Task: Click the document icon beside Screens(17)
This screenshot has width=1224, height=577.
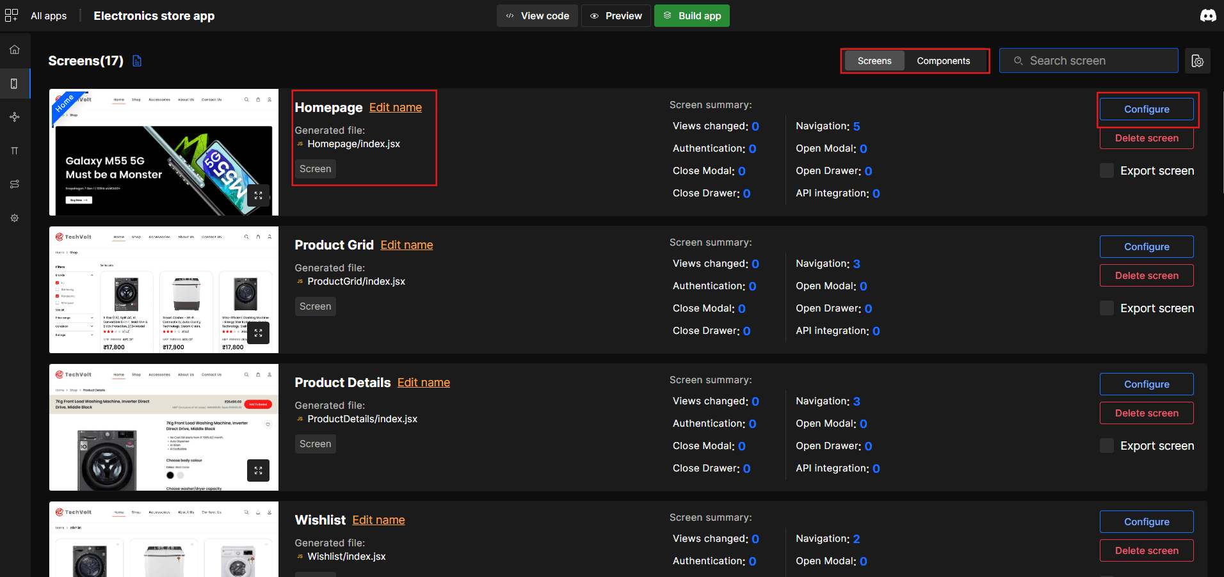Action: (137, 61)
